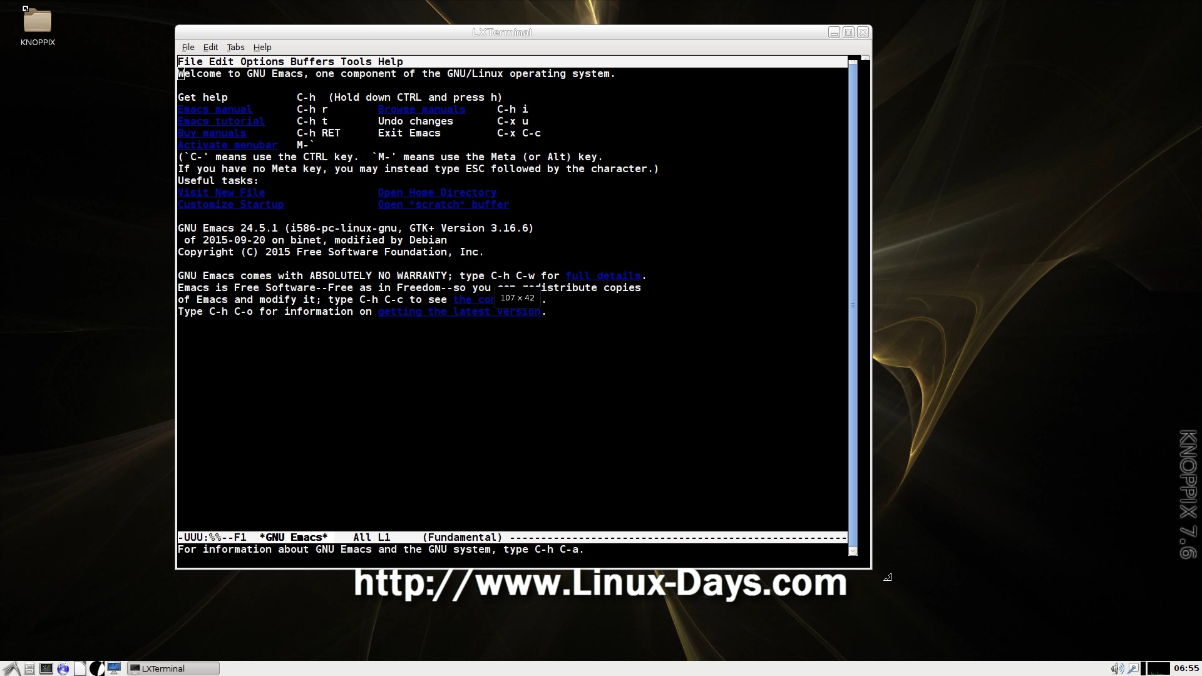Click *GNU Emacs* buffer name in modeline
This screenshot has width=1202, height=676.
(x=293, y=537)
